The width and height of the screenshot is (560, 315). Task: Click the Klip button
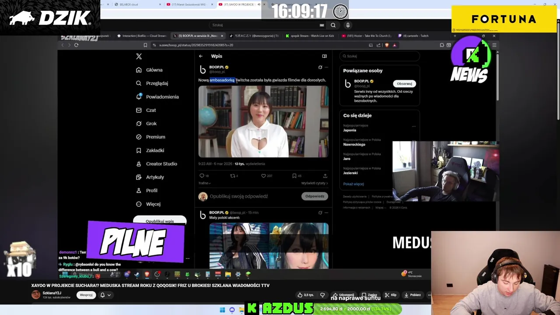[390, 295]
